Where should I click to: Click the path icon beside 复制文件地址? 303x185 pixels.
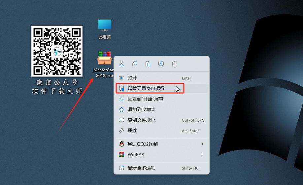click(121, 120)
